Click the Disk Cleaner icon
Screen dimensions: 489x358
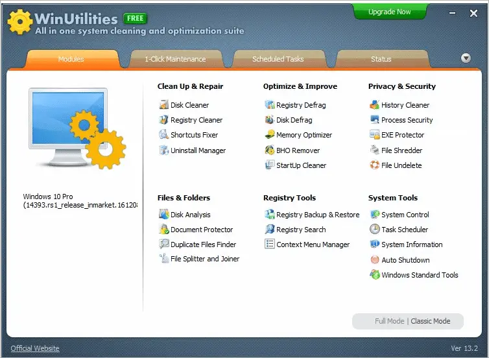pyautogui.click(x=163, y=105)
